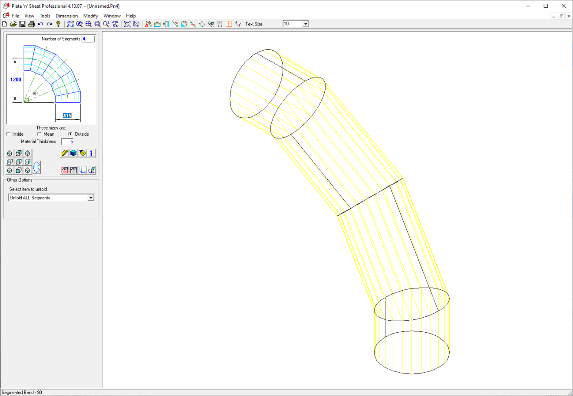Edit the Material Thickness value field
Screen dimensions: 573x396
69,141
